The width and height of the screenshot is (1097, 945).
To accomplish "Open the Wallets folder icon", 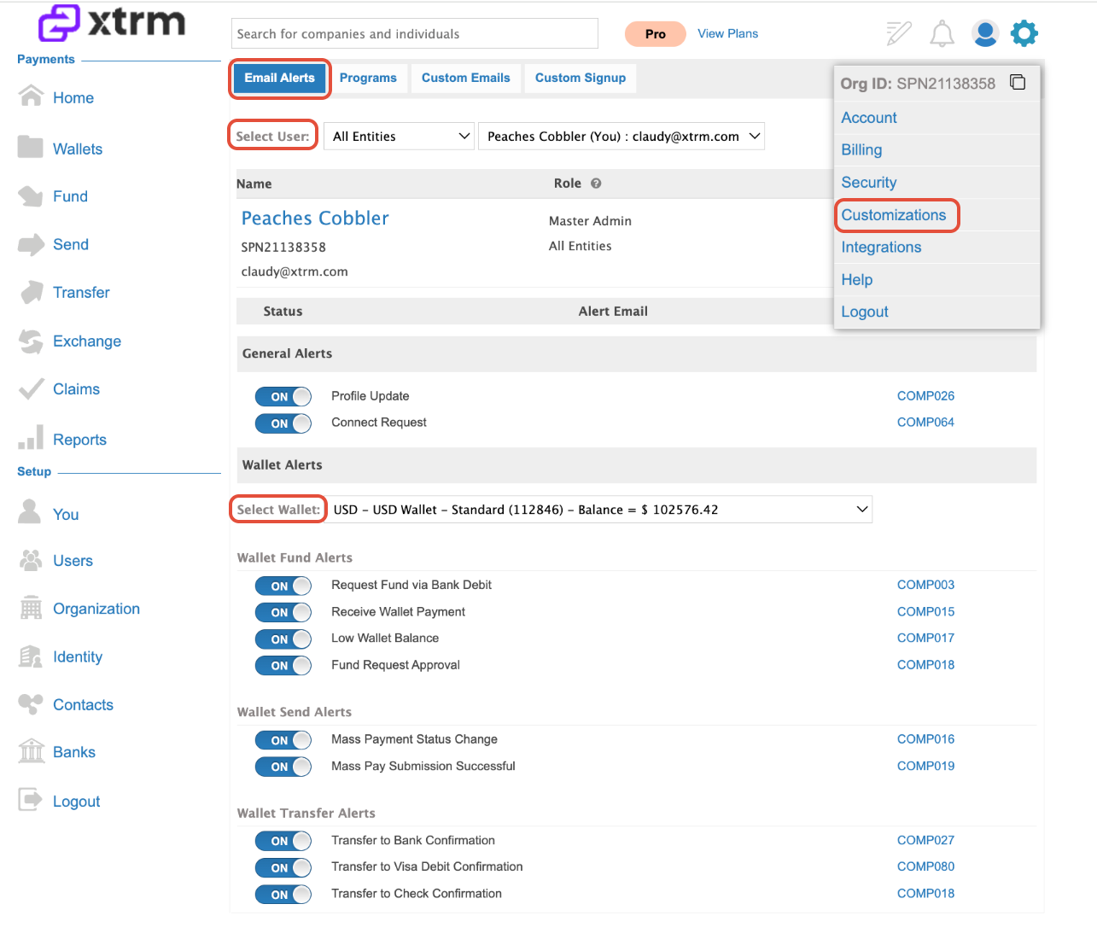I will pos(31,147).
